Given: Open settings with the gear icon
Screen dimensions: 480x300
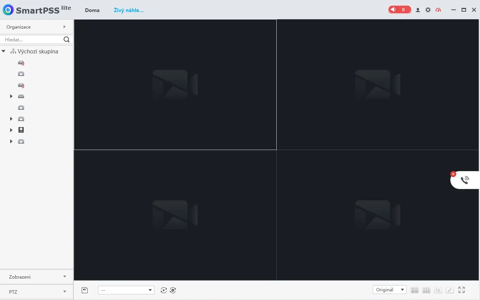Looking at the screenshot, I should point(428,10).
